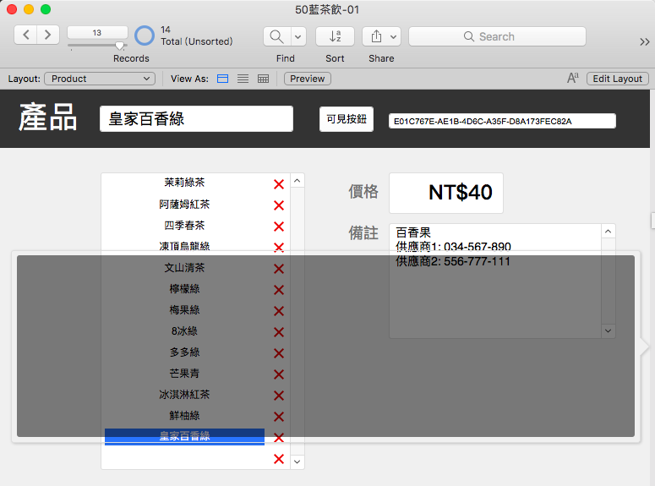
Task: Delete the 四季春茶 row with red X
Action: (x=279, y=227)
